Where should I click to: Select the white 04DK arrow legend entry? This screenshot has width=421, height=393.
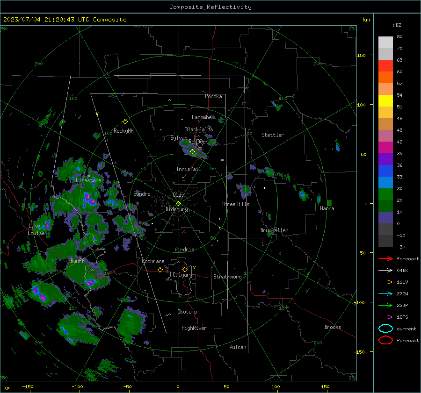(385, 270)
